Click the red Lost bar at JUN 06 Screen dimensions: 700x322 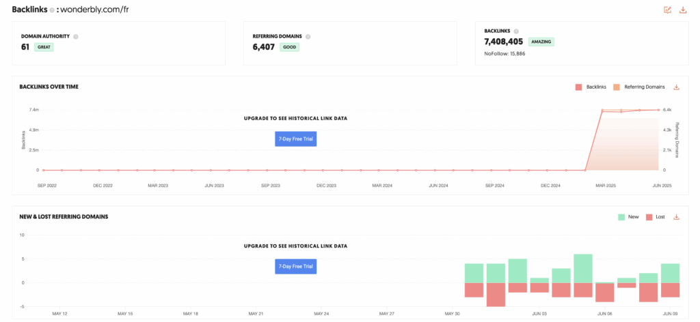coord(605,292)
